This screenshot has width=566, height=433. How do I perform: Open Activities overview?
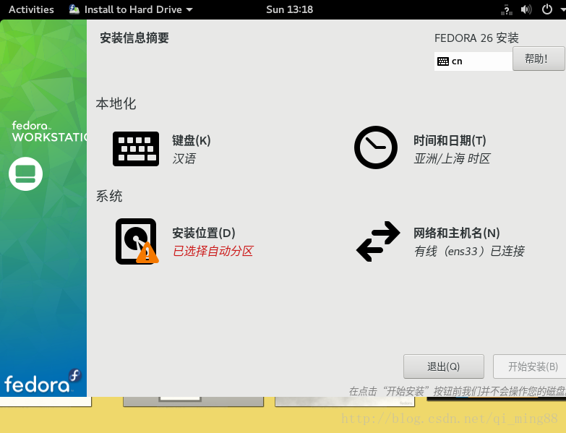(31, 9)
